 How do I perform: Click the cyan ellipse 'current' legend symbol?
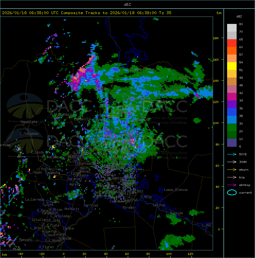232,192
